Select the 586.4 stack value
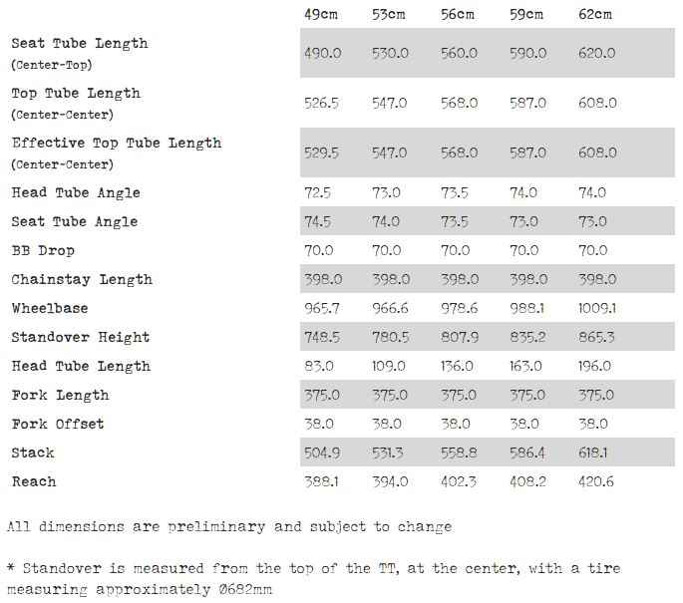 526,452
